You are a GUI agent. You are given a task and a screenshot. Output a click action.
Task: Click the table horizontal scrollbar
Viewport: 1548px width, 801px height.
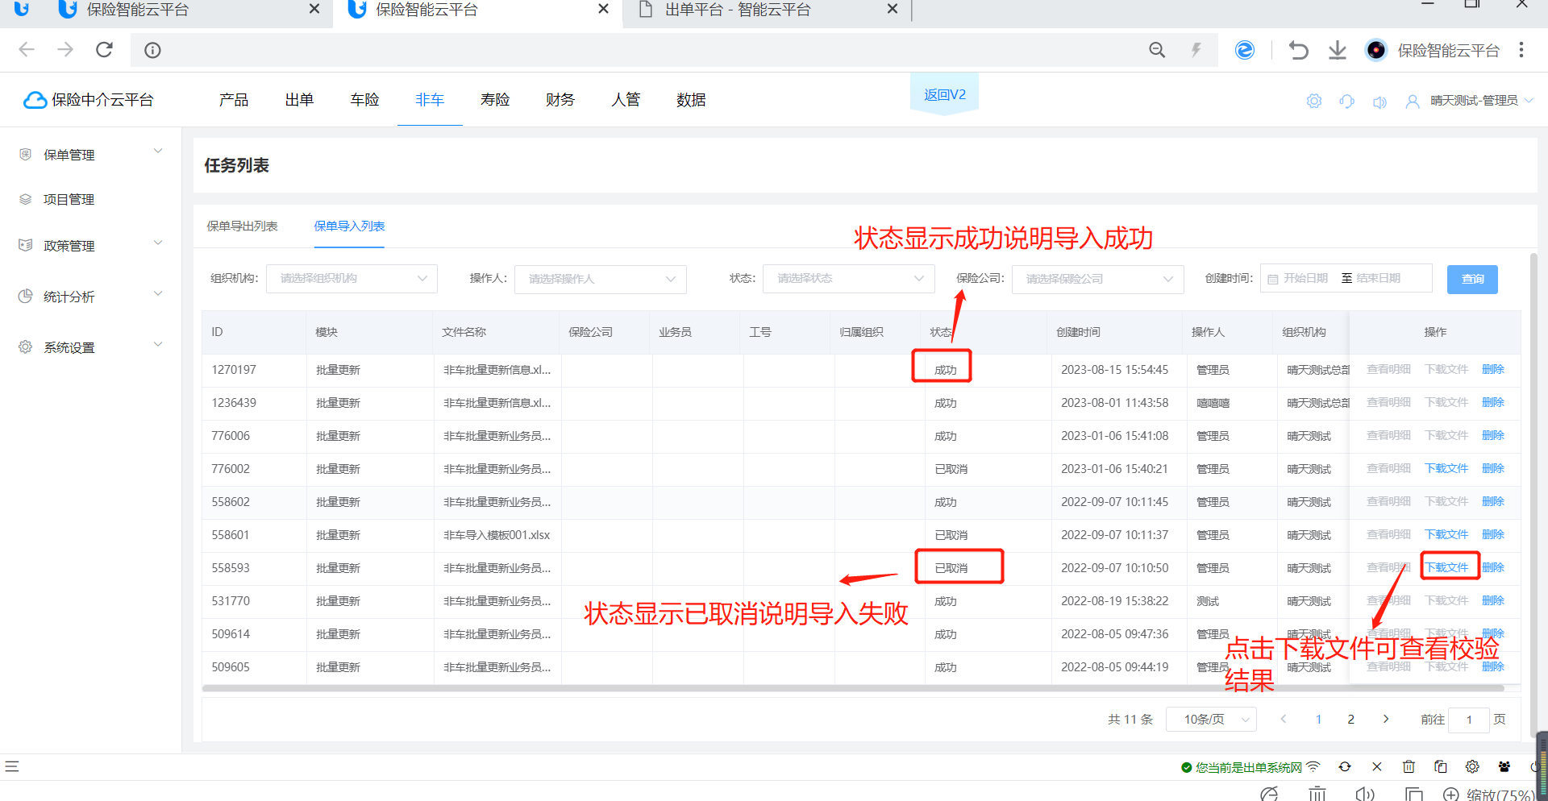pyautogui.click(x=852, y=688)
